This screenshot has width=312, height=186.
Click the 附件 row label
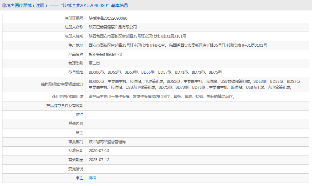pos(79,114)
